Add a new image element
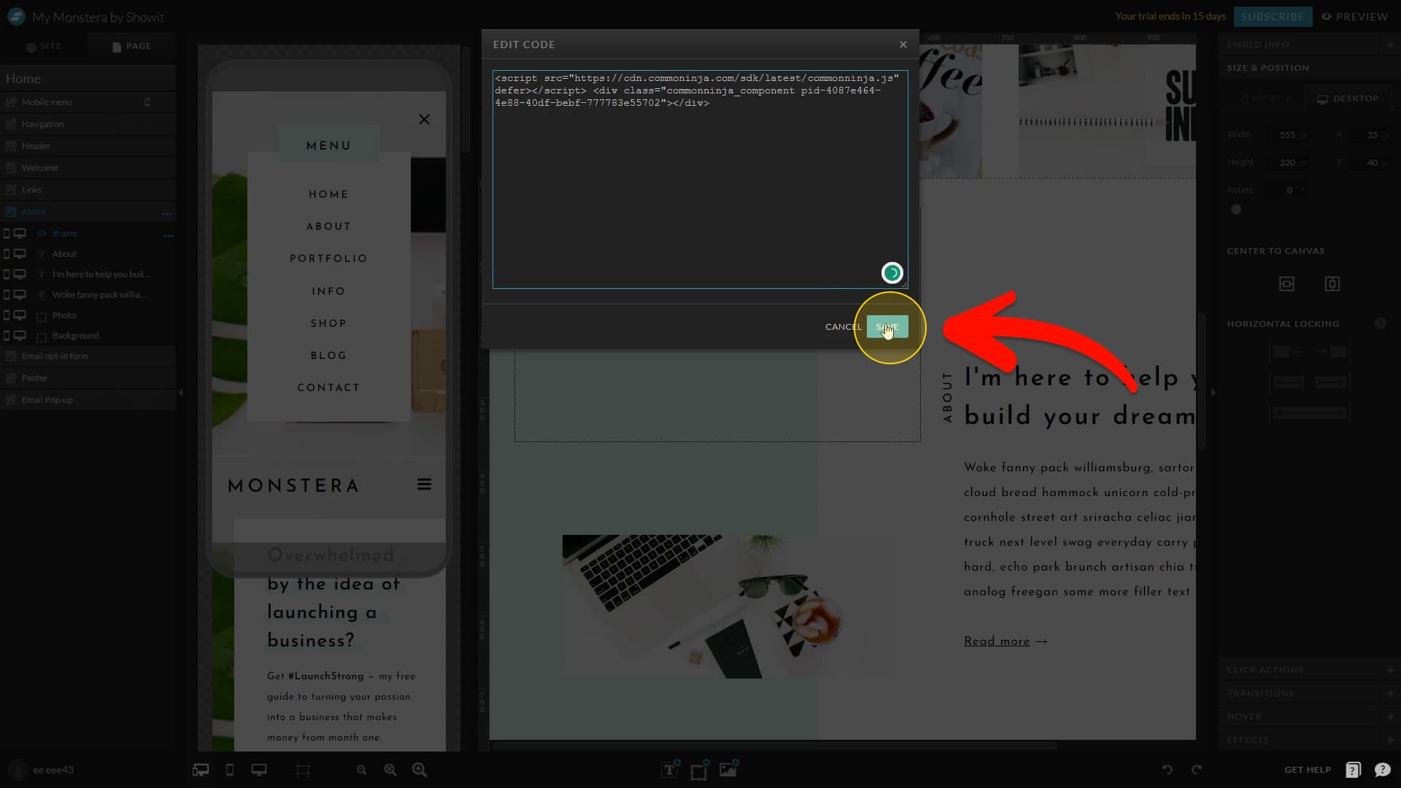1401x788 pixels. pyautogui.click(x=728, y=769)
